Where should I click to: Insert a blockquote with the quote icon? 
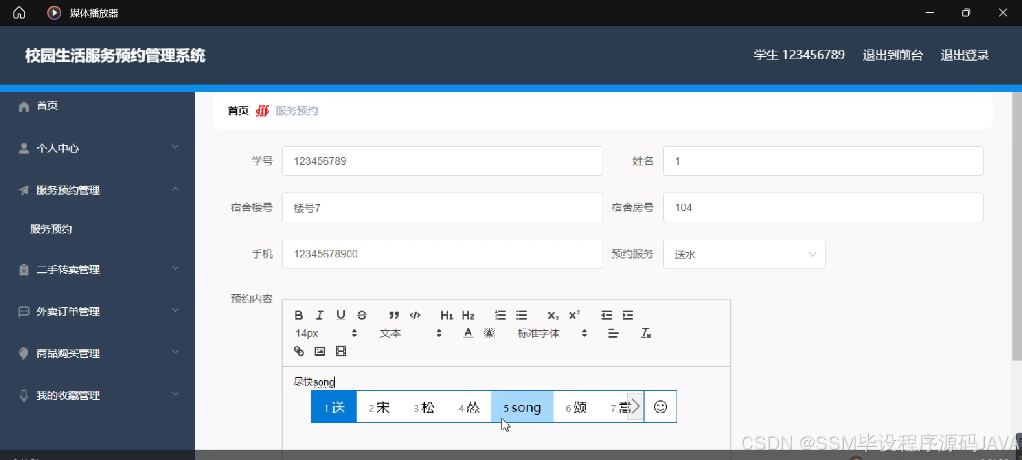coord(394,315)
